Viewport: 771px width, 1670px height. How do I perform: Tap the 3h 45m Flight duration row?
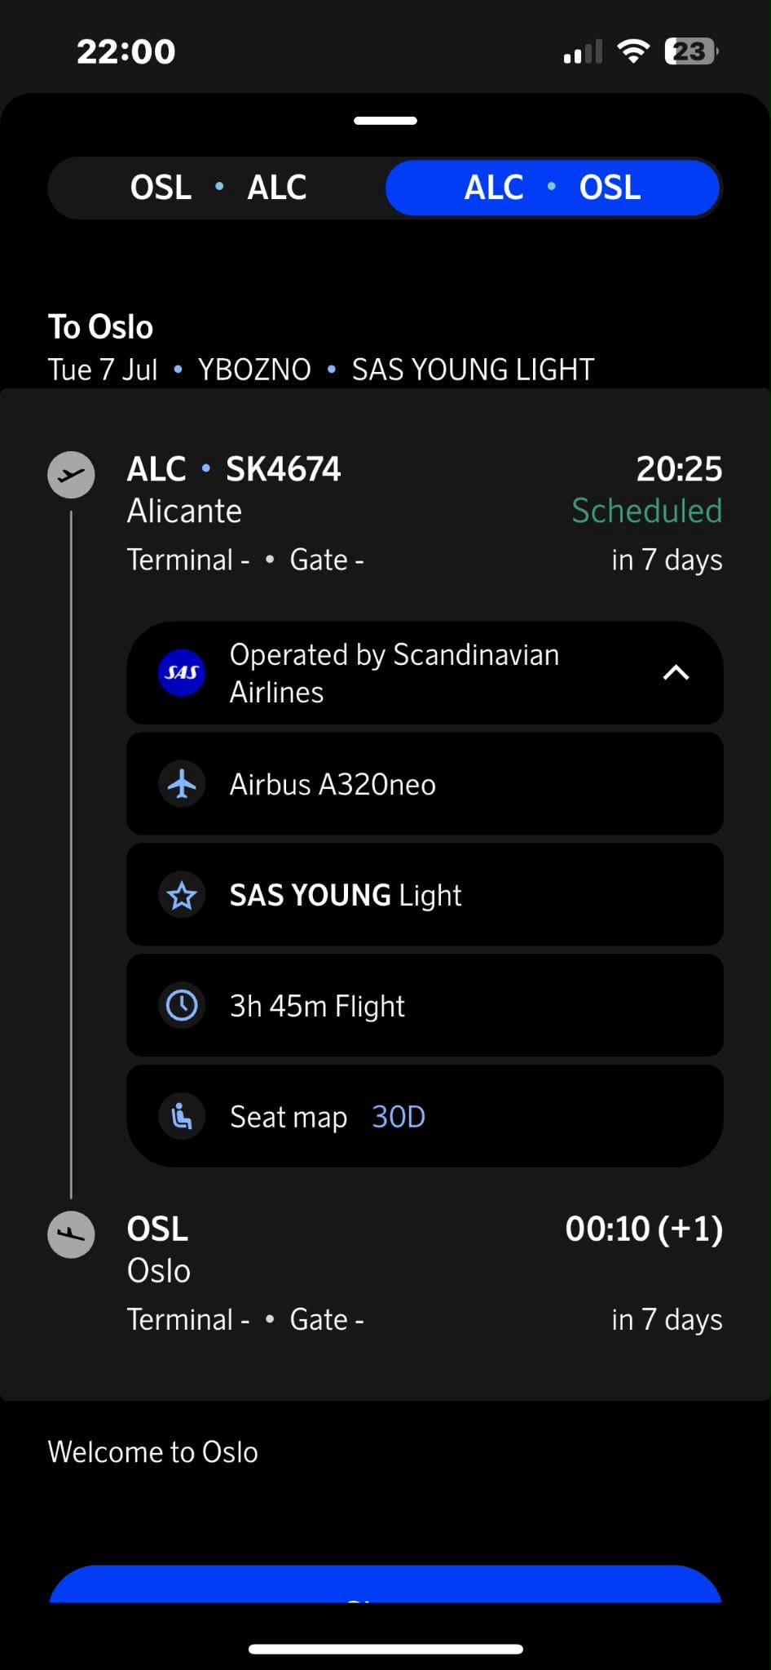coord(425,1005)
